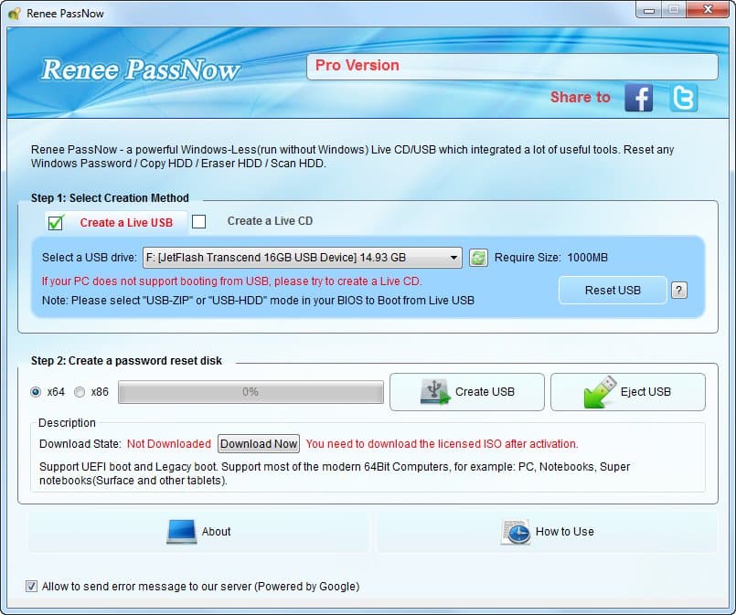Click the How to Use clock icon
This screenshot has height=615, width=736.
(516, 532)
